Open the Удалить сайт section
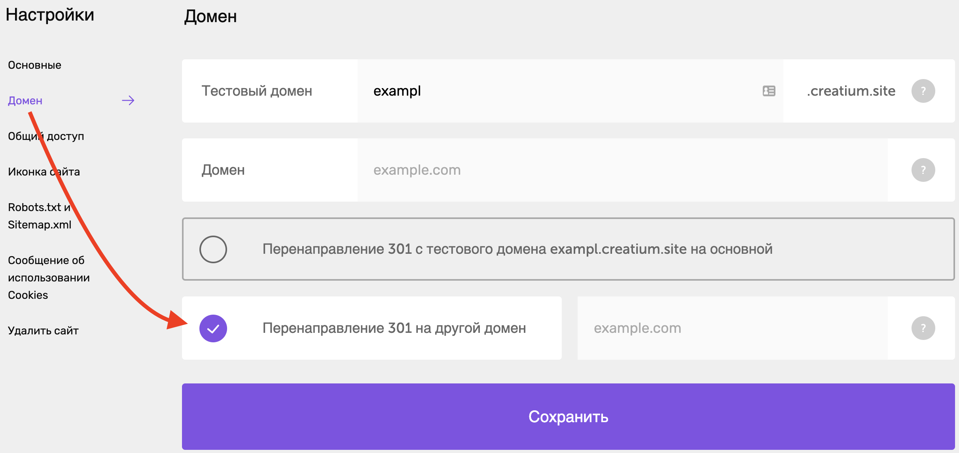Image resolution: width=959 pixels, height=453 pixels. pyautogui.click(x=43, y=330)
